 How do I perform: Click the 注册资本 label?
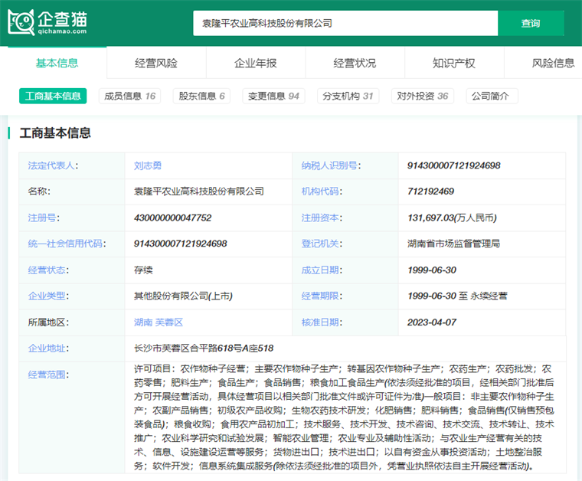322,218
